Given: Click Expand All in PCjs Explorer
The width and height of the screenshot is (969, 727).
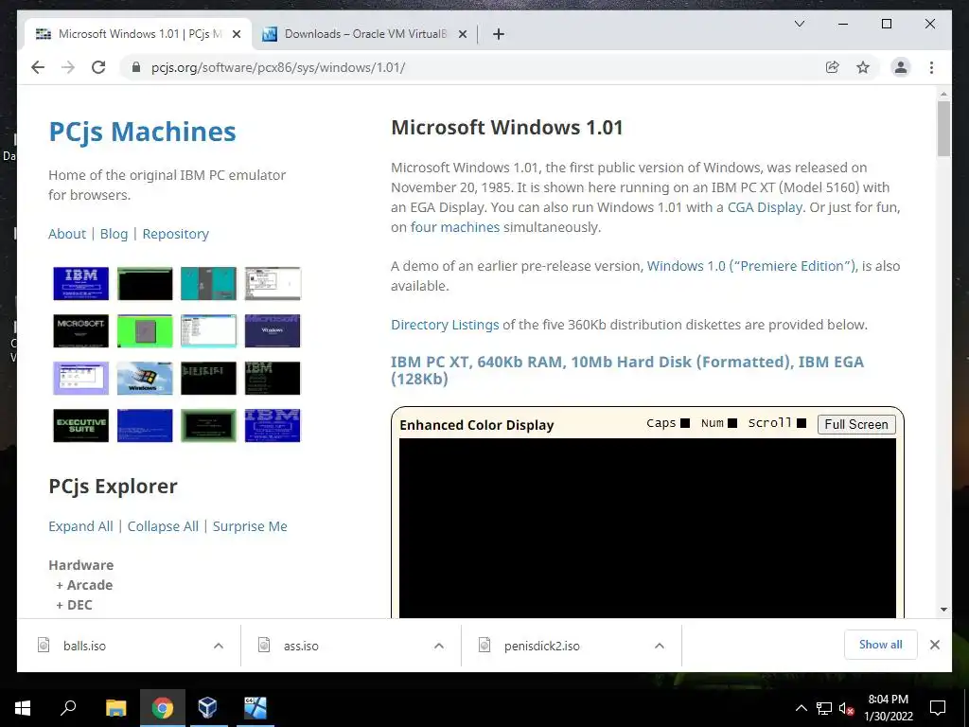Looking at the screenshot, I should (81, 526).
